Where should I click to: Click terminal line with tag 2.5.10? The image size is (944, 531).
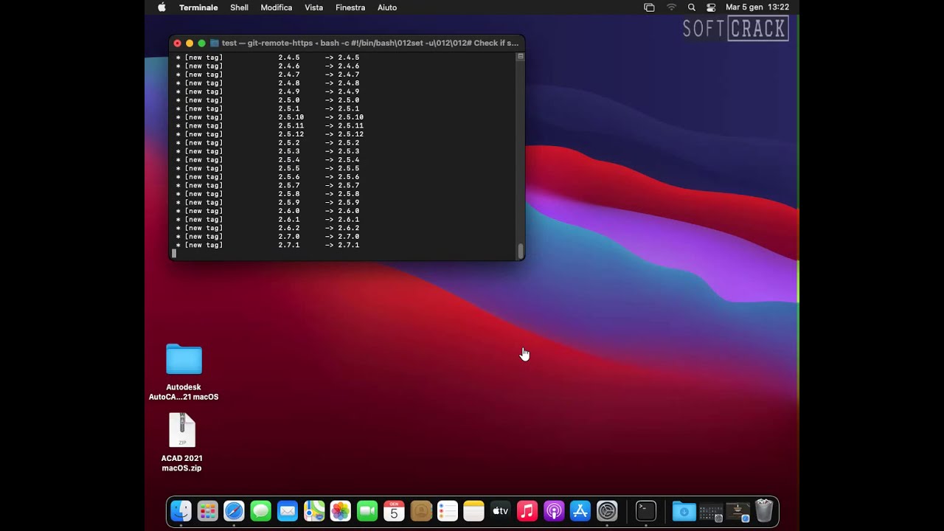(270, 117)
